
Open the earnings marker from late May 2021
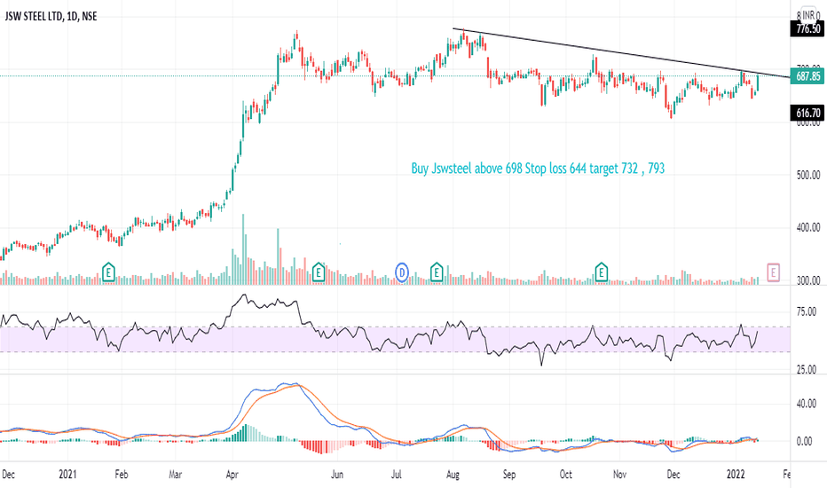tap(318, 272)
